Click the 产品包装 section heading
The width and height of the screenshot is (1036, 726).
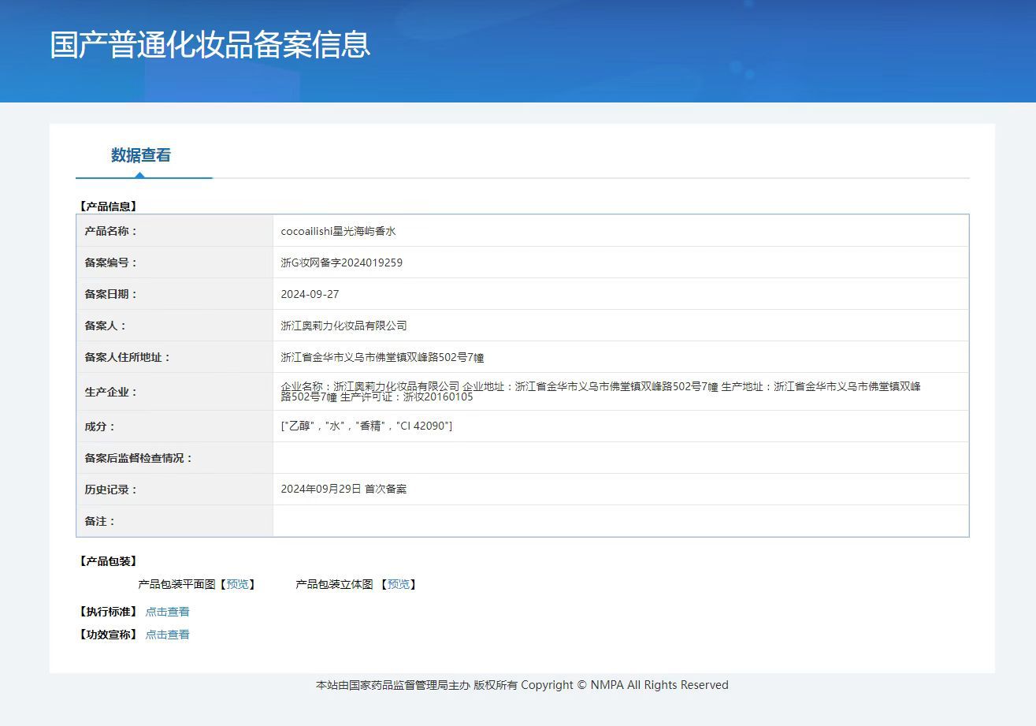pyautogui.click(x=109, y=561)
